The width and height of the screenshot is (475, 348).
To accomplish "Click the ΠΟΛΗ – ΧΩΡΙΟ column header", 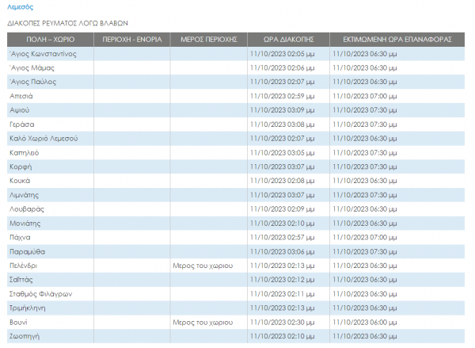I will [x=51, y=40].
